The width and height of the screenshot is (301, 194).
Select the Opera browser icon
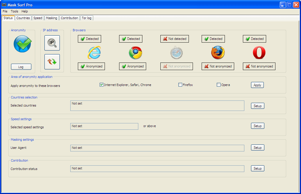(259, 52)
